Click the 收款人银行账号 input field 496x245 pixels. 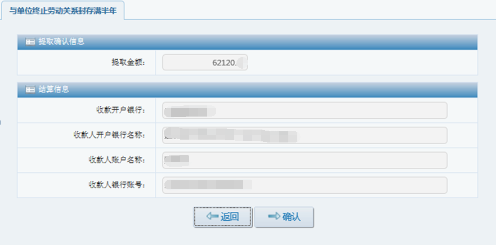pos(305,185)
